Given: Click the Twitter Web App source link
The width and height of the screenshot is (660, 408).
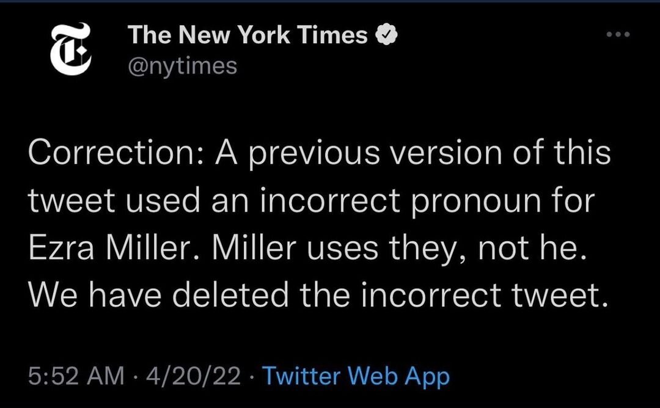Looking at the screenshot, I should click(x=356, y=376).
